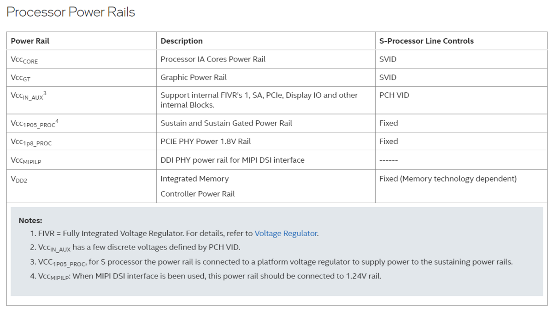Select the VccCORE power rail cell

24,60
